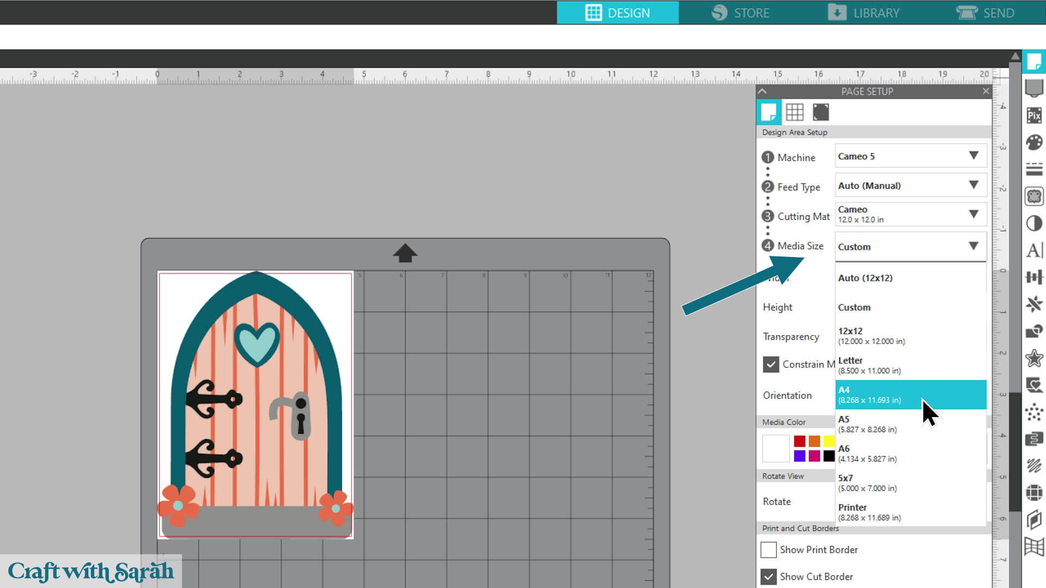Image resolution: width=1046 pixels, height=588 pixels.
Task: Open the Image Effects half-circle icon
Action: click(x=1033, y=223)
